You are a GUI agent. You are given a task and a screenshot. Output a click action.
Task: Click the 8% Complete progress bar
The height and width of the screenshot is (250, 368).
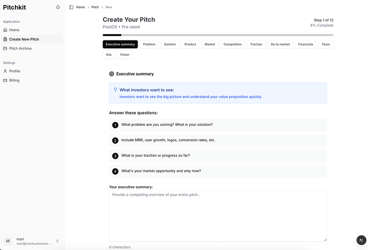218,34
